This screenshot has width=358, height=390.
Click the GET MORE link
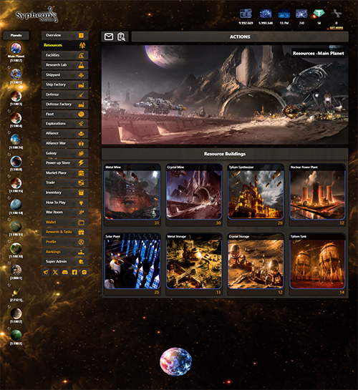[x=337, y=28]
